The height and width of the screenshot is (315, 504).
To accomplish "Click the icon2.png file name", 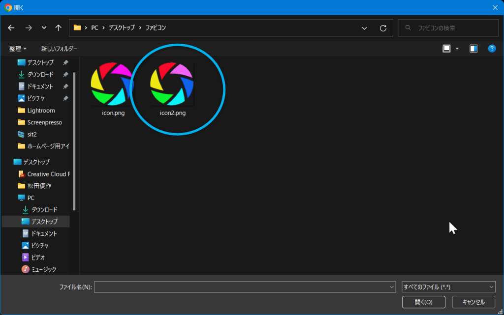I will coord(173,113).
